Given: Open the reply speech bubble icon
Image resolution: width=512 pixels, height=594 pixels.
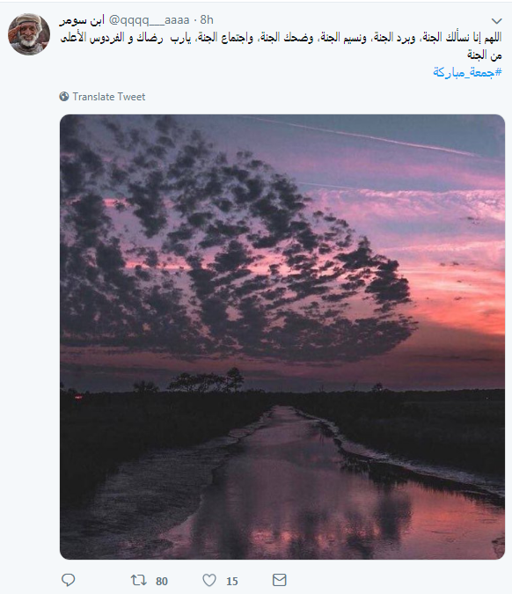Looking at the screenshot, I should pyautogui.click(x=68, y=580).
